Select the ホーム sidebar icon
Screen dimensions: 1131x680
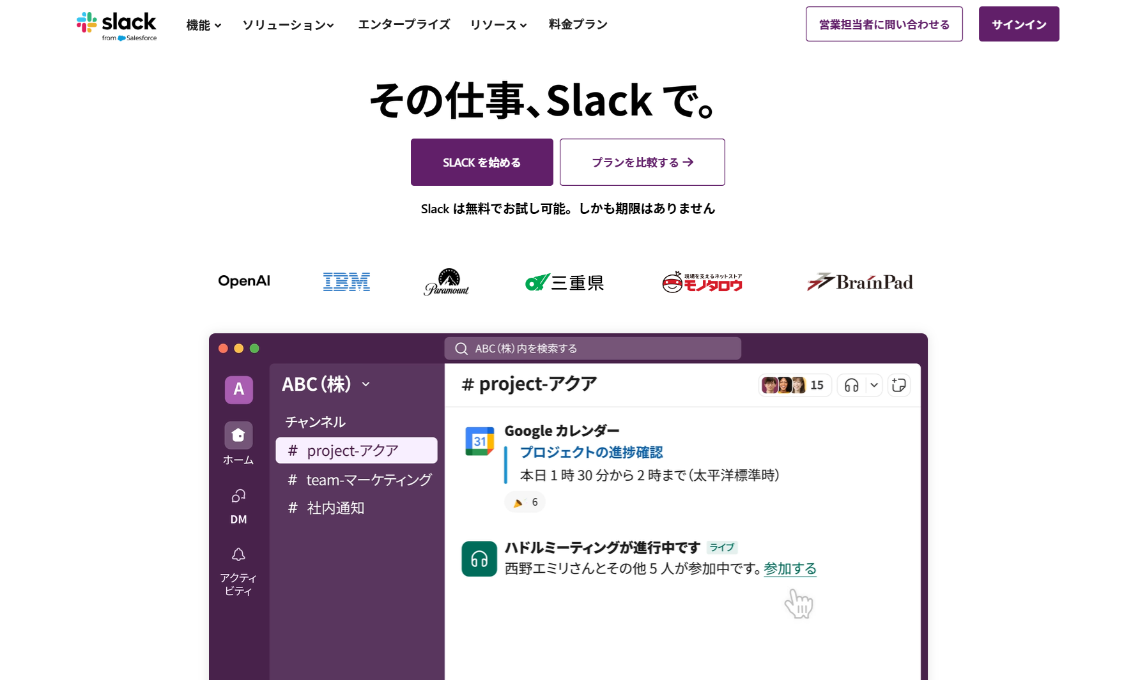click(x=238, y=435)
